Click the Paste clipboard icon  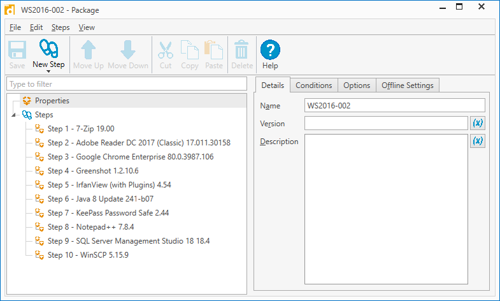point(213,50)
